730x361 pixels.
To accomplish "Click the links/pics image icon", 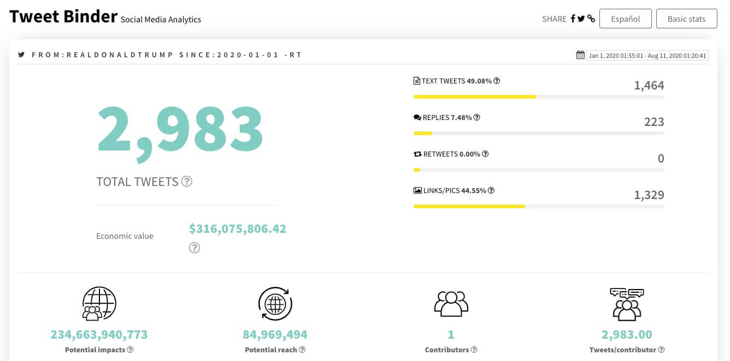I will click(417, 190).
